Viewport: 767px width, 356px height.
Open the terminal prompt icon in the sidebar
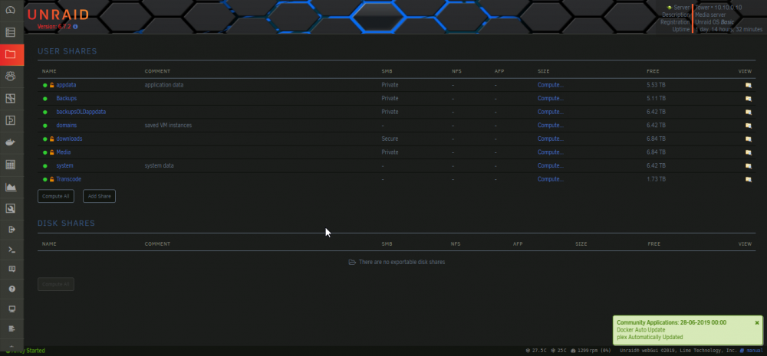[x=12, y=250]
